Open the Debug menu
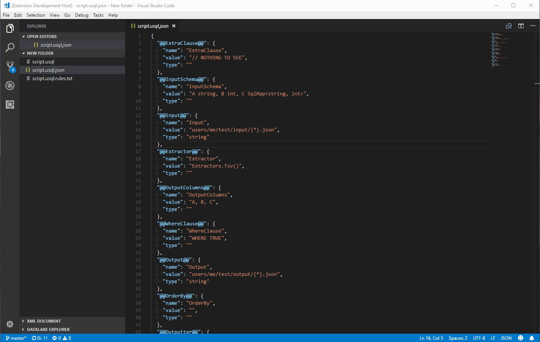The image size is (540, 342). (81, 15)
